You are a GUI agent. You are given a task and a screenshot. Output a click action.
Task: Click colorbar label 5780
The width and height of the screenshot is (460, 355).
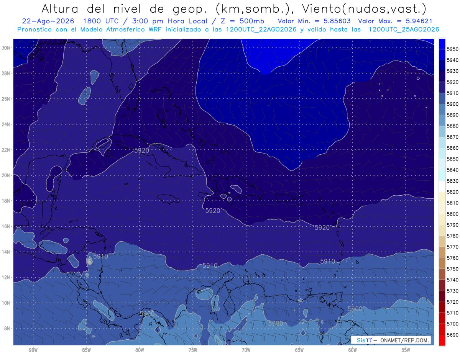tap(453, 236)
